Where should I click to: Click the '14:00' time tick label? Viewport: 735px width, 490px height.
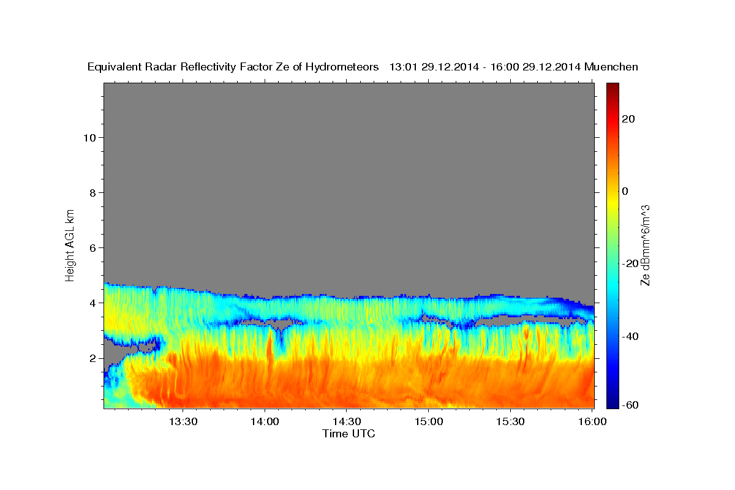[265, 422]
